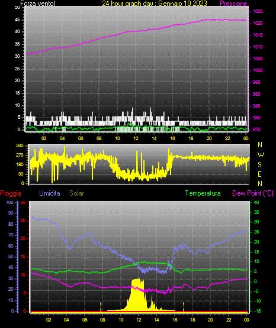
Task: Click the 100 value on the blue humidity axis
Action: click(10, 202)
